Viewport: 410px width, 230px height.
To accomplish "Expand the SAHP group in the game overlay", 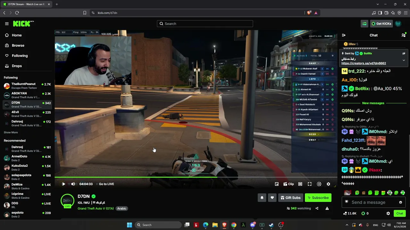I will [x=313, y=63].
